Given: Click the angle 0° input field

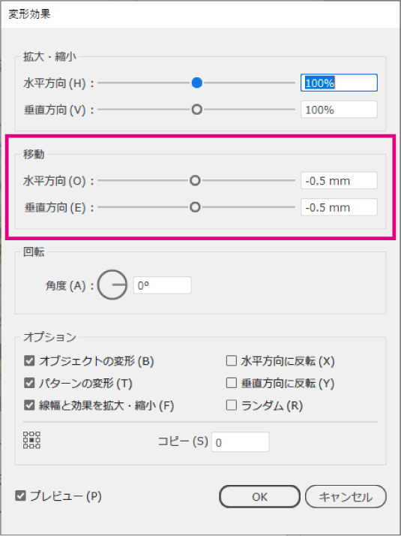Looking at the screenshot, I should [x=162, y=285].
